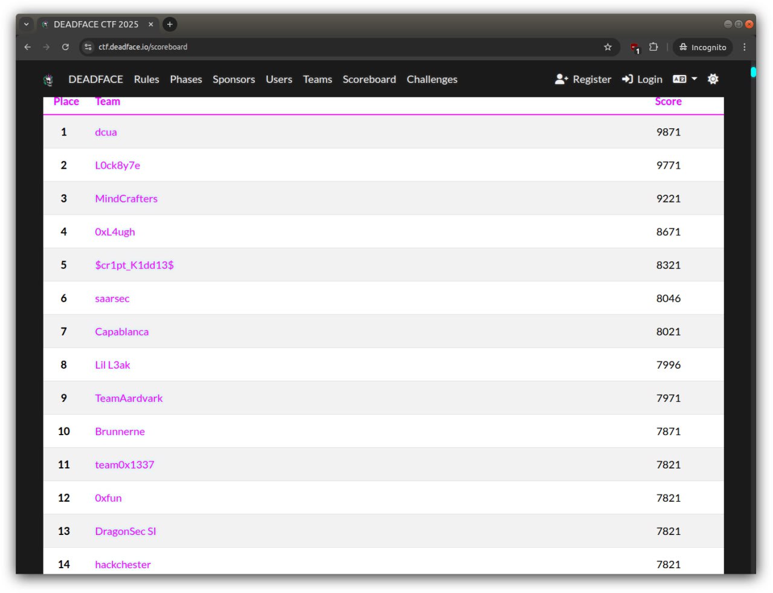This screenshot has height=593, width=773.
Task: Bookmark this page with star icon
Action: (608, 47)
